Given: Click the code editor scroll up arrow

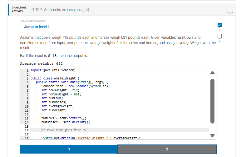Looking at the screenshot, I should point(212,73).
